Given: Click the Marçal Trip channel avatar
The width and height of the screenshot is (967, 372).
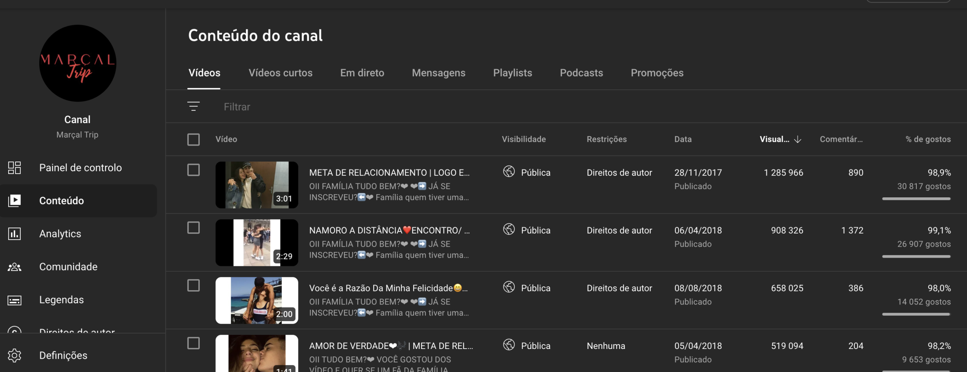Looking at the screenshot, I should [77, 63].
